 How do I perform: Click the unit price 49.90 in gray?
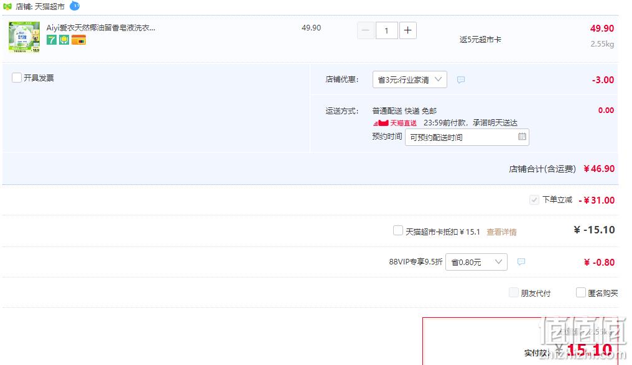[311, 28]
